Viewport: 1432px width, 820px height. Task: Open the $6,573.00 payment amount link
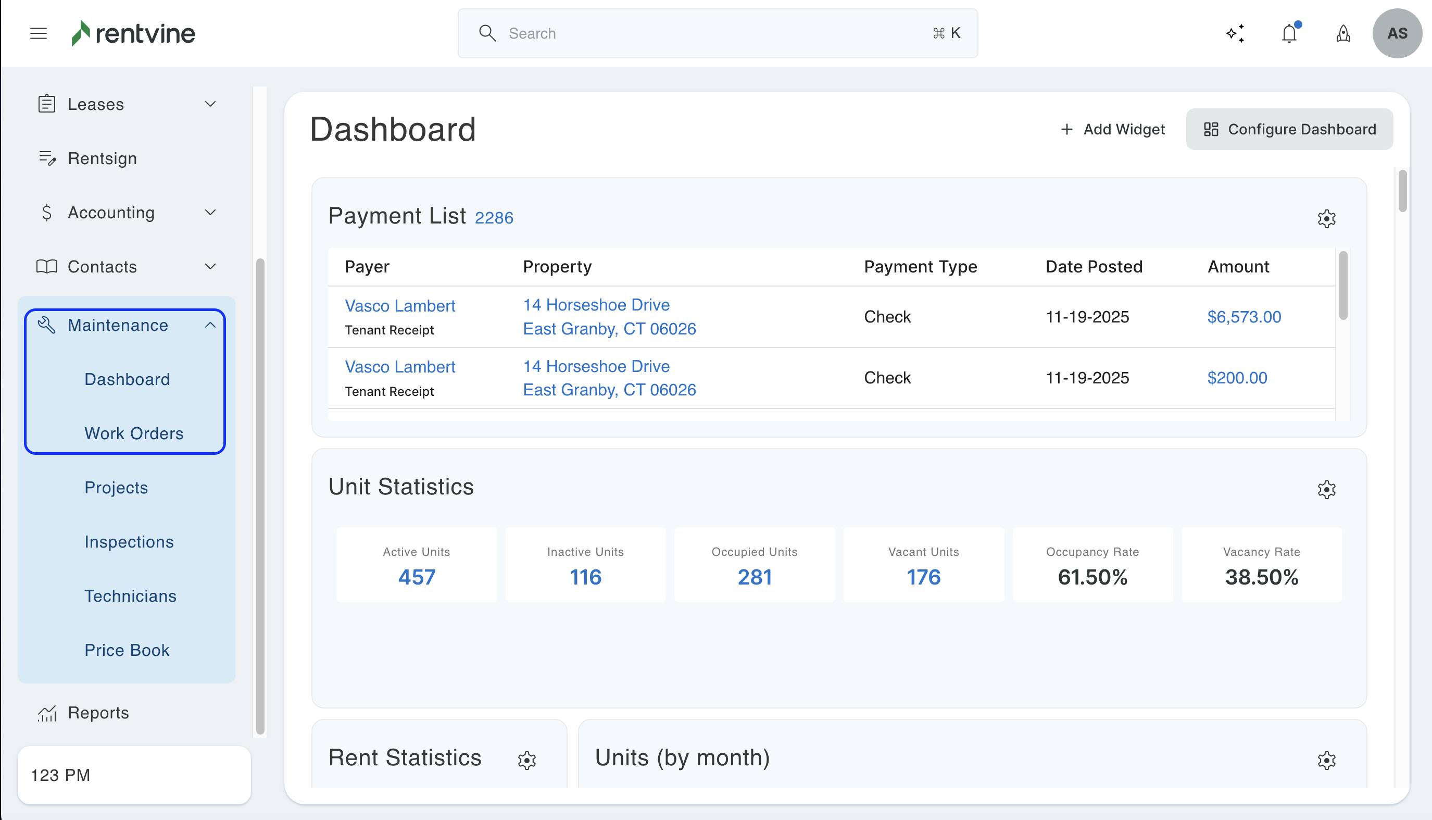1243,317
